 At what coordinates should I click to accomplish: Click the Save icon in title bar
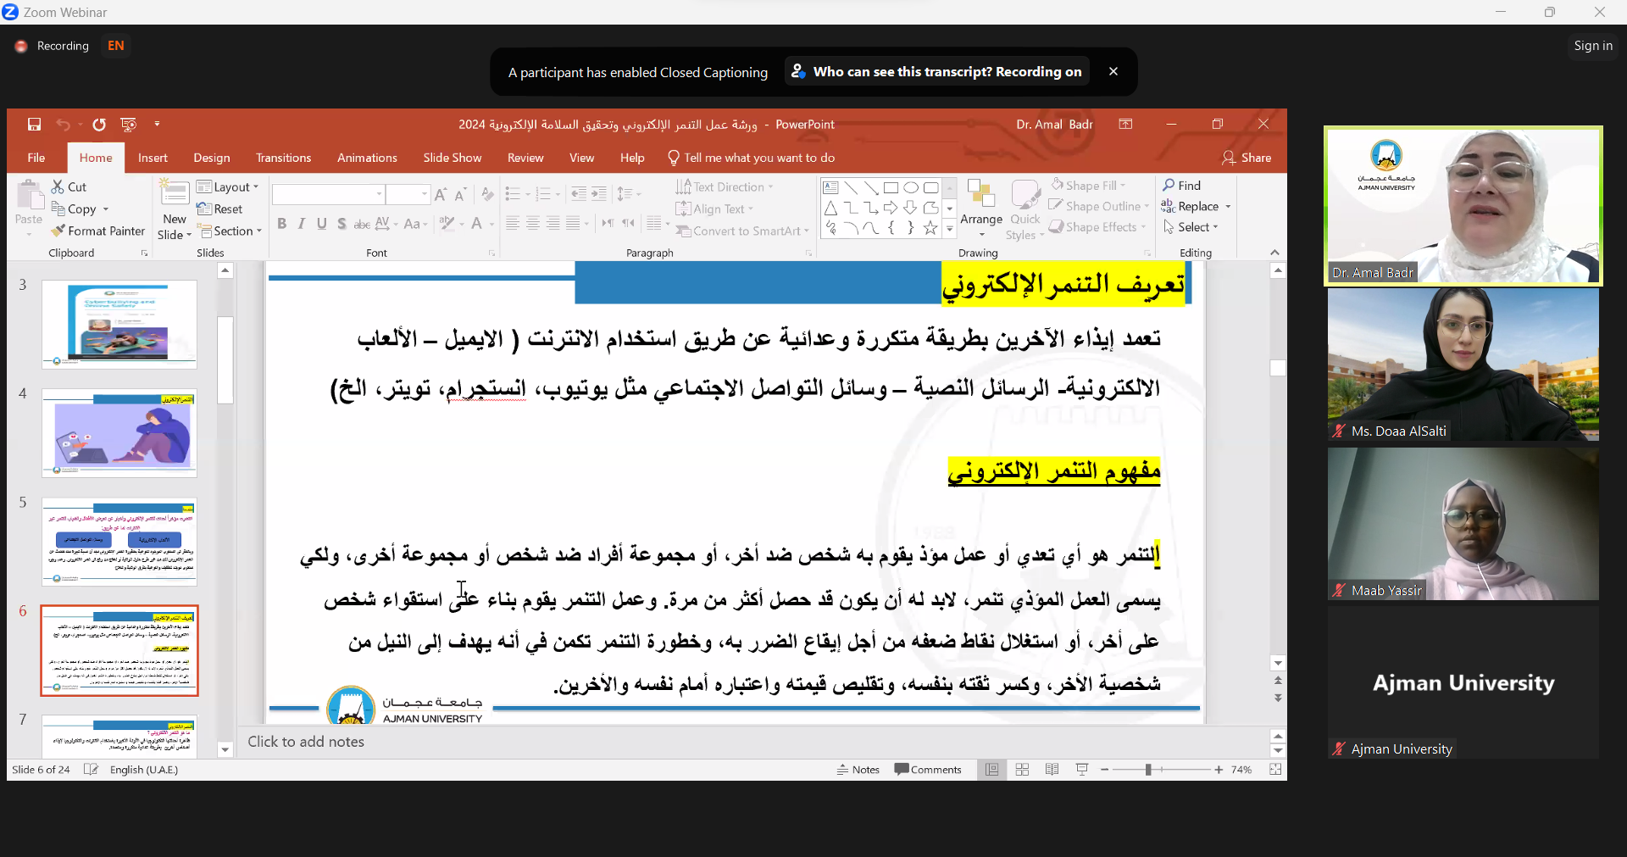tap(34, 125)
